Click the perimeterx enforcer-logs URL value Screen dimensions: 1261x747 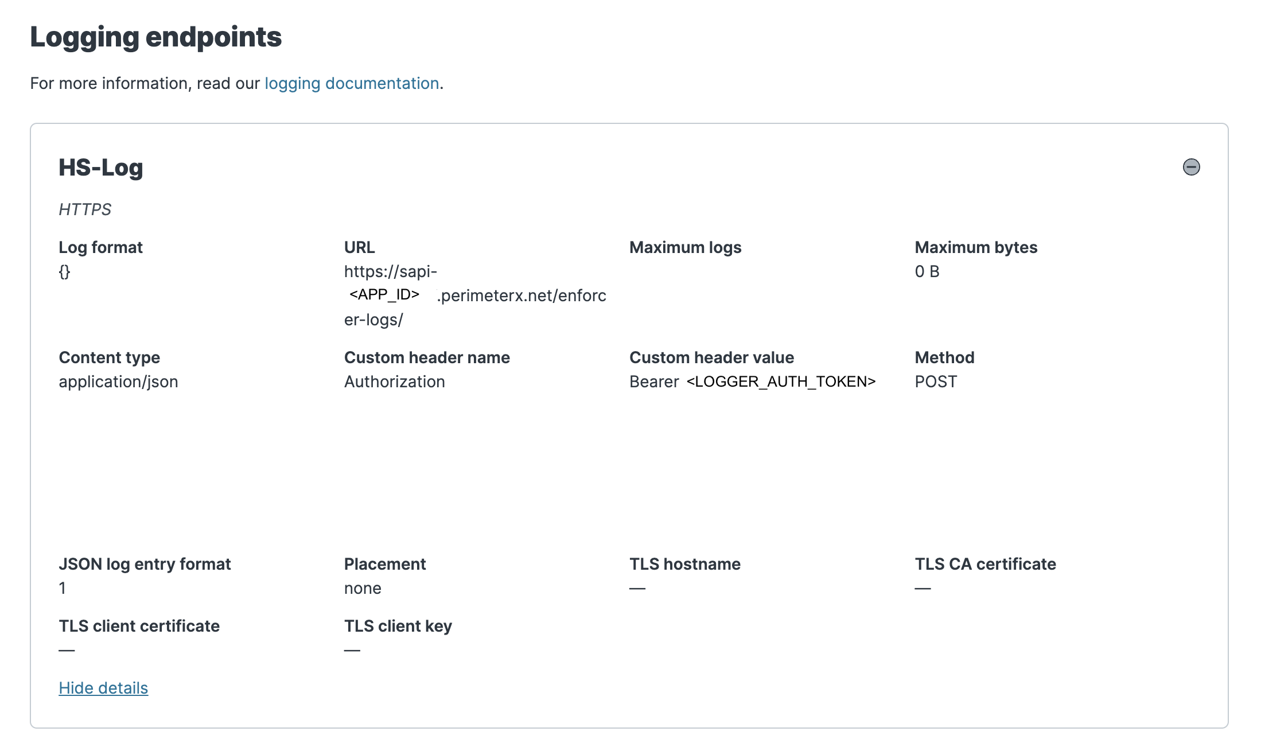pos(474,295)
